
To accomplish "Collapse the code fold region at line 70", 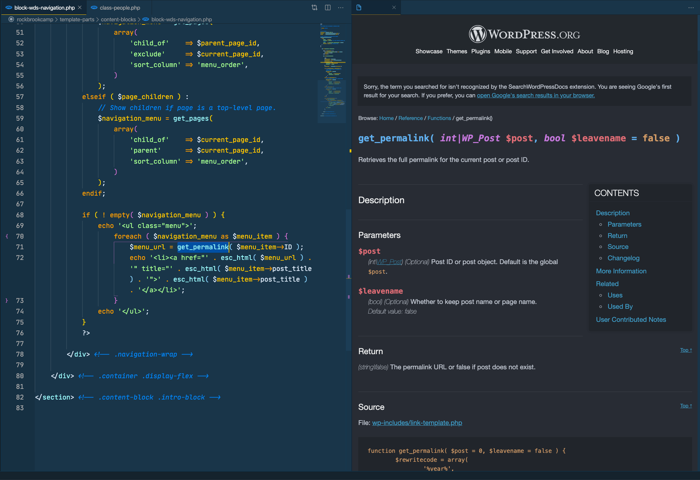I will coord(7,236).
